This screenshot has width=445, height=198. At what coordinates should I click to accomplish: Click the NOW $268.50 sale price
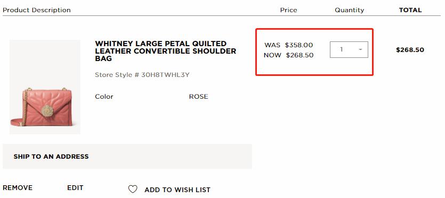coord(289,55)
